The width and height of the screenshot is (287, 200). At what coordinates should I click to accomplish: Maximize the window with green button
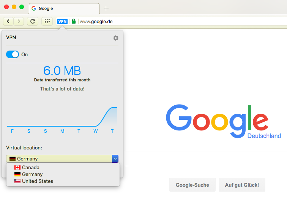22,7
